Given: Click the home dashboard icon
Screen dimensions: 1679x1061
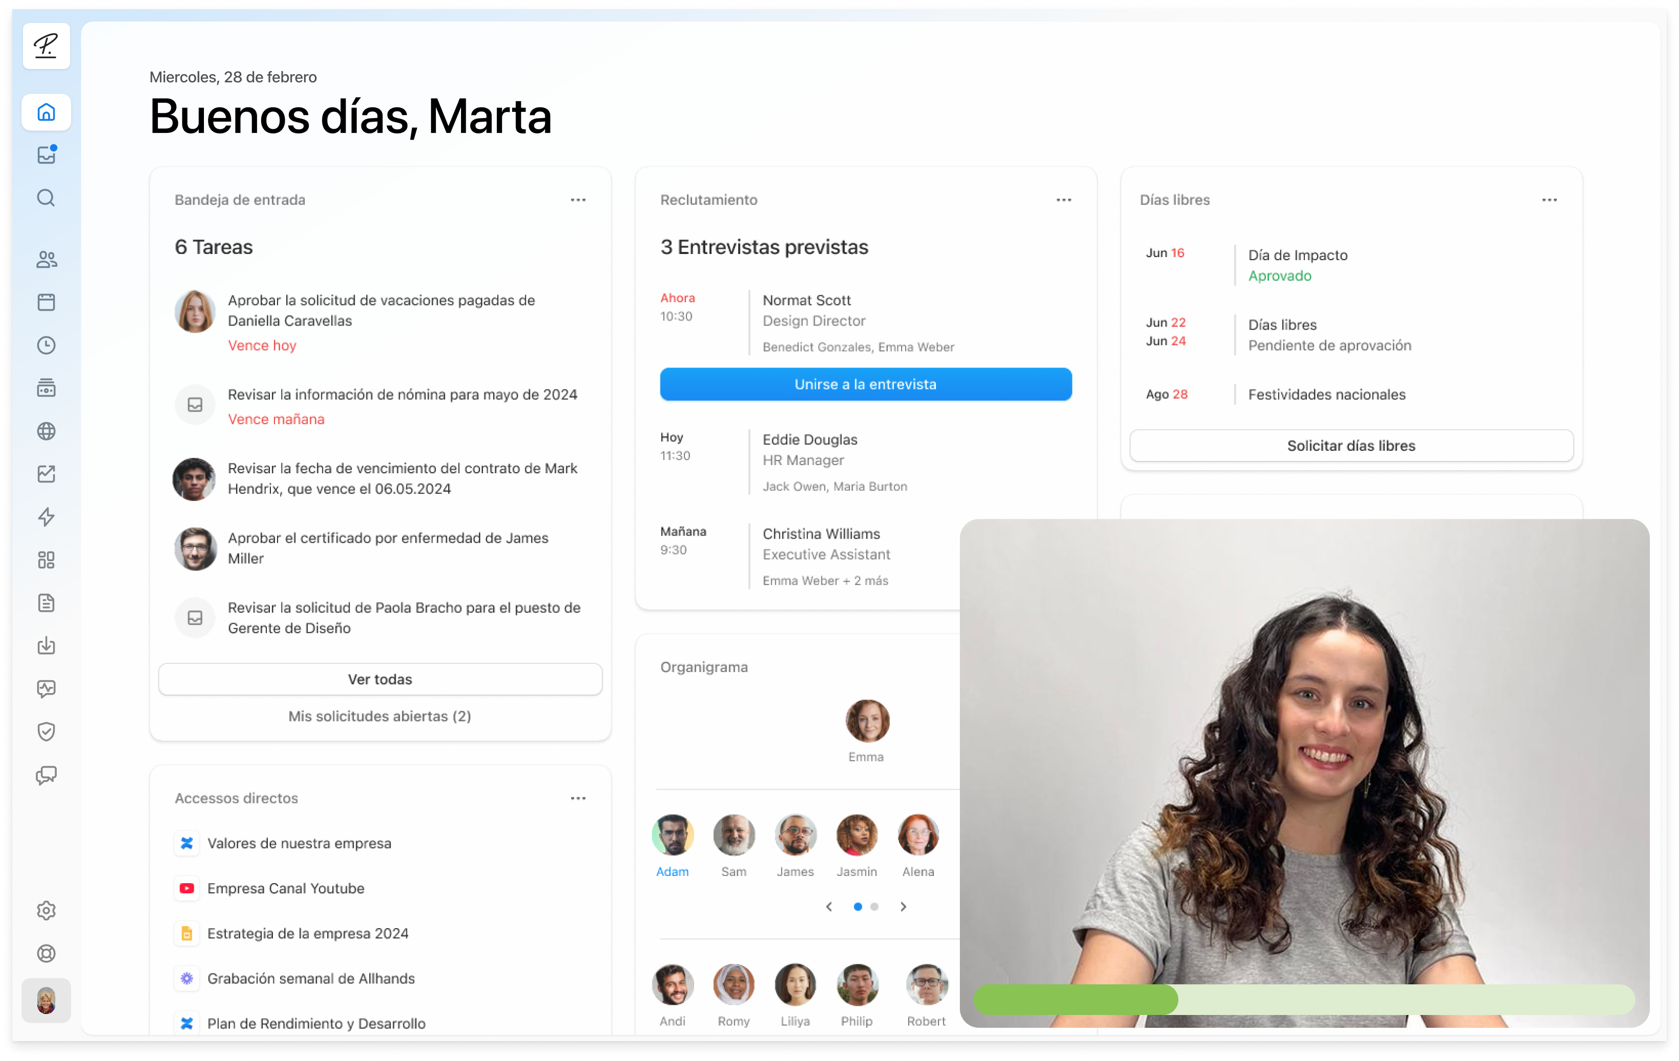Looking at the screenshot, I should 48,111.
